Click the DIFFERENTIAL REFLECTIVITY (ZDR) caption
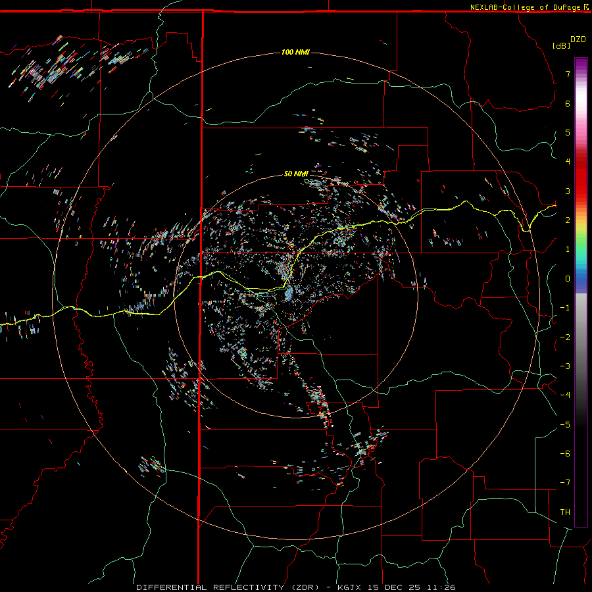This screenshot has width=592, height=592. 228,587
